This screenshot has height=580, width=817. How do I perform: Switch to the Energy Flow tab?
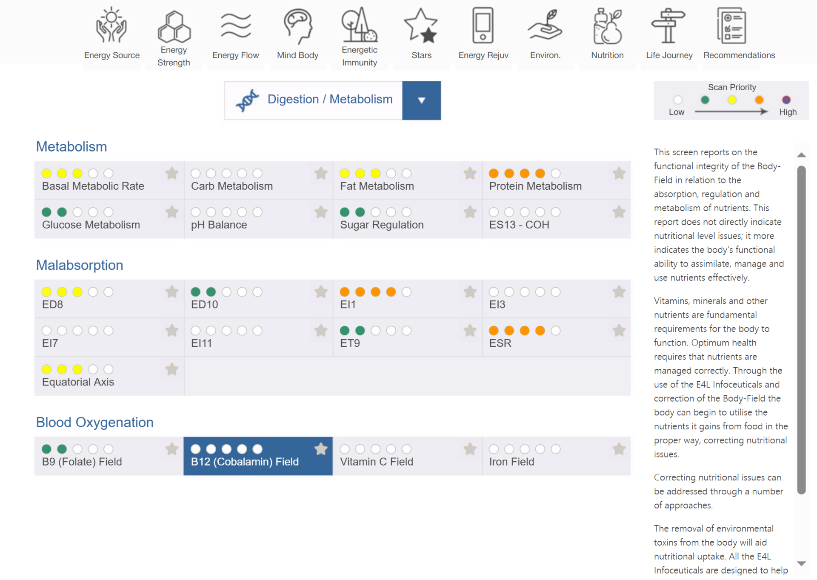tap(235, 55)
